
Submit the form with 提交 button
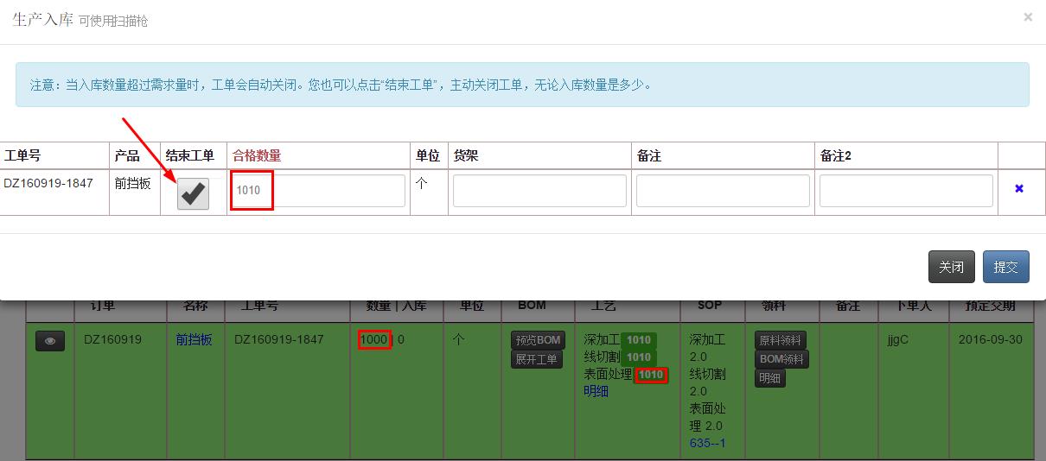[x=1005, y=267]
